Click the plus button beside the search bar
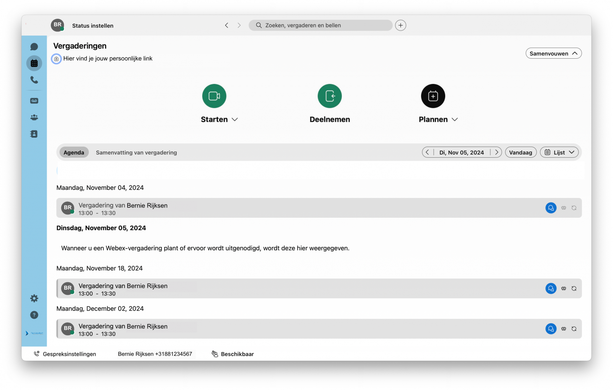The height and width of the screenshot is (390, 613). 400,25
